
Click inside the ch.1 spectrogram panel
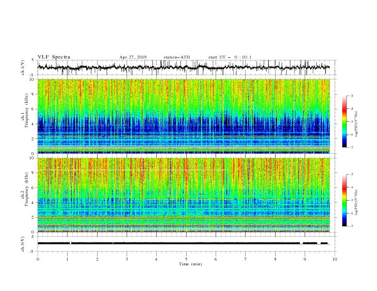point(183,116)
